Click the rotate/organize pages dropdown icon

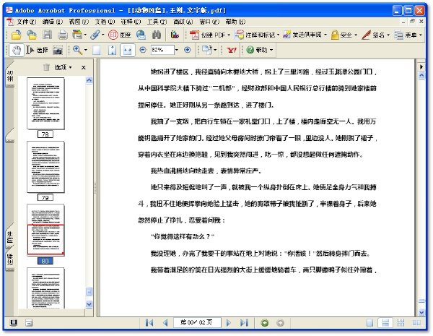click(209, 50)
